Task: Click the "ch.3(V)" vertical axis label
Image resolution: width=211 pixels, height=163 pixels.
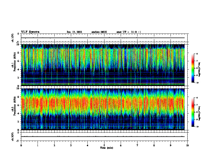Action: point(13,137)
